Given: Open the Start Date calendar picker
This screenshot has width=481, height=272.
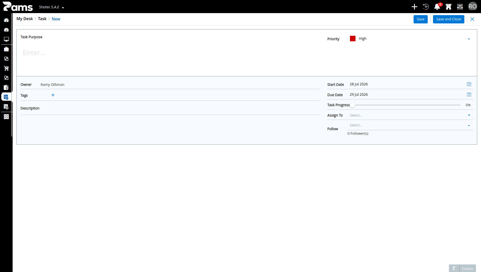Looking at the screenshot, I should (x=469, y=84).
